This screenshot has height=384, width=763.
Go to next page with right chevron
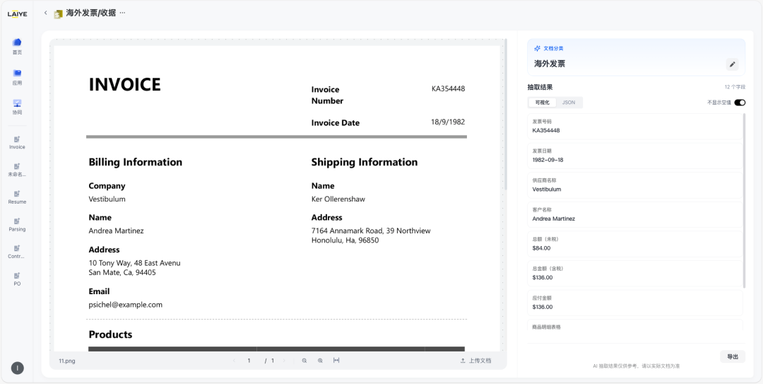[284, 361]
